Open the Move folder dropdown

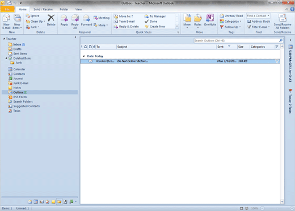coord(187,21)
